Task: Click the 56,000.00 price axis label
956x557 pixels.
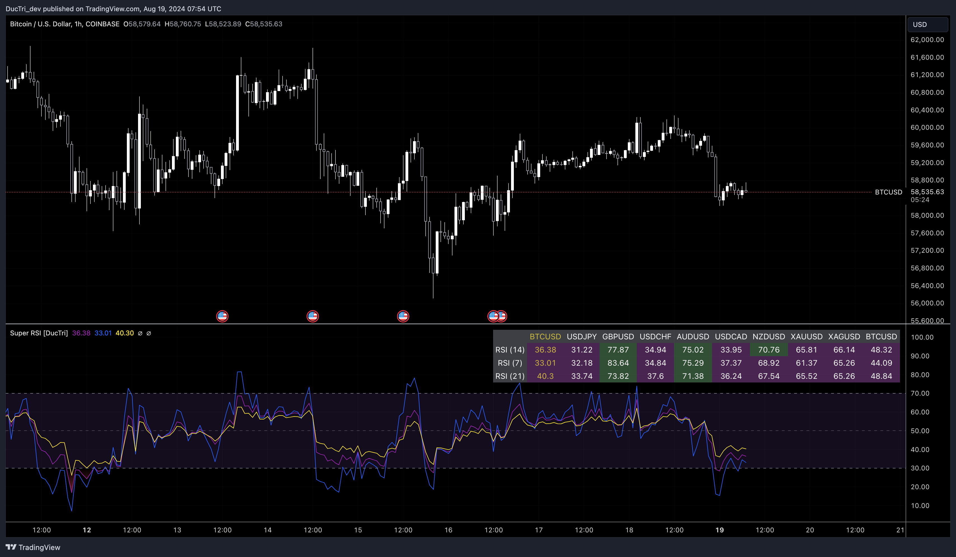Action: coord(927,303)
